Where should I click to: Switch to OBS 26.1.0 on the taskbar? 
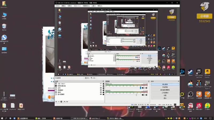tap(79, 118)
